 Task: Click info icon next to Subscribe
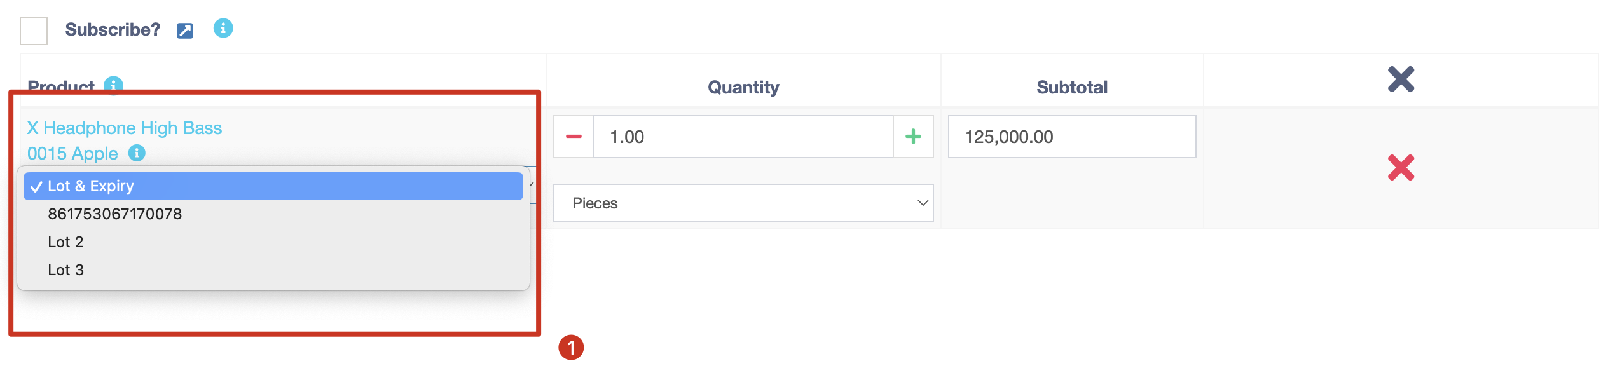(x=223, y=28)
